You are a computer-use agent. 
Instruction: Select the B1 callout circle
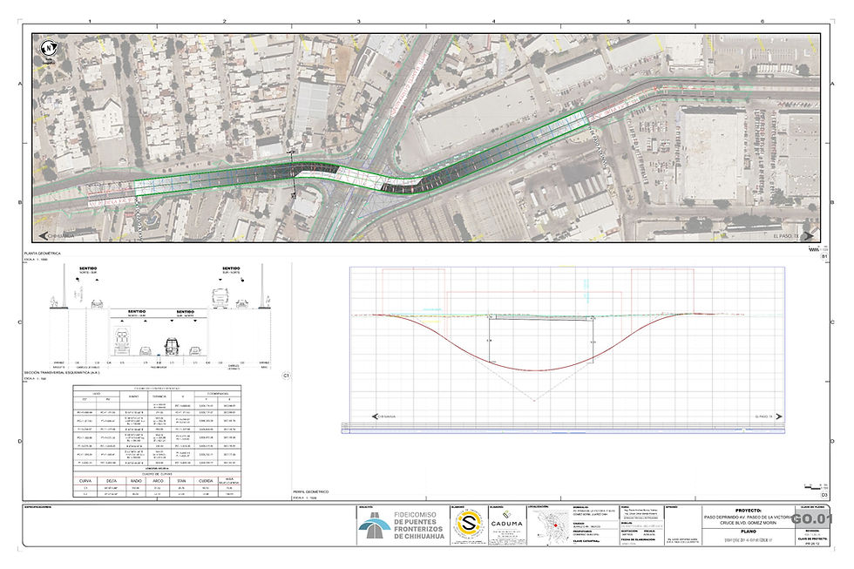tap(824, 256)
